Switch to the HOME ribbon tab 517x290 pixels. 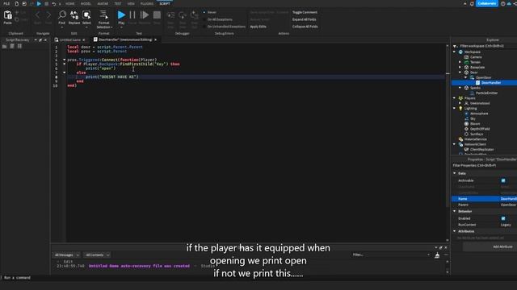(70, 3)
